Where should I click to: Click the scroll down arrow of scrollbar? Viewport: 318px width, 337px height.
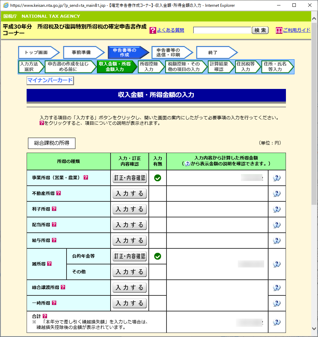pos(314,328)
